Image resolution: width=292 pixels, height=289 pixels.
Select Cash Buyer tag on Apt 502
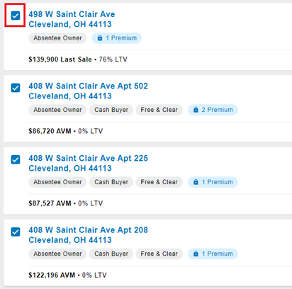coord(111,110)
